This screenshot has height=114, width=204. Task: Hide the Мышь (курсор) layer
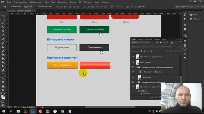[x=133, y=62]
